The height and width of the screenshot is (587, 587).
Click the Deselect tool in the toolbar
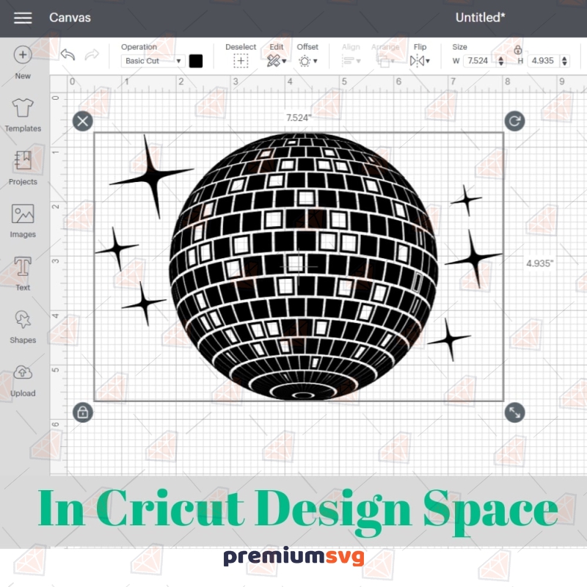[241, 59]
